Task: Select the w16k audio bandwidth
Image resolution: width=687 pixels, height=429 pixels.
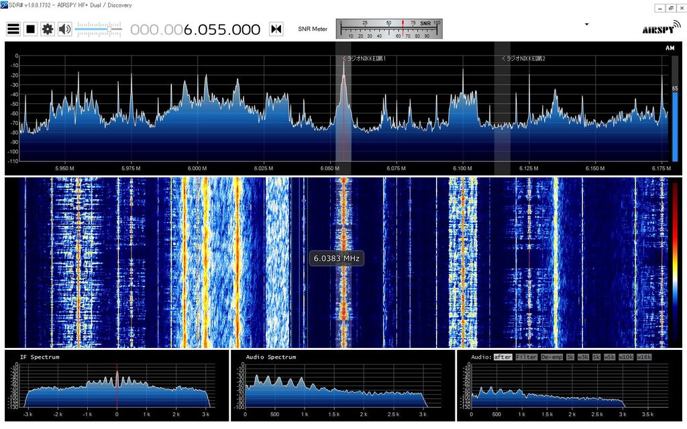Action: point(643,357)
